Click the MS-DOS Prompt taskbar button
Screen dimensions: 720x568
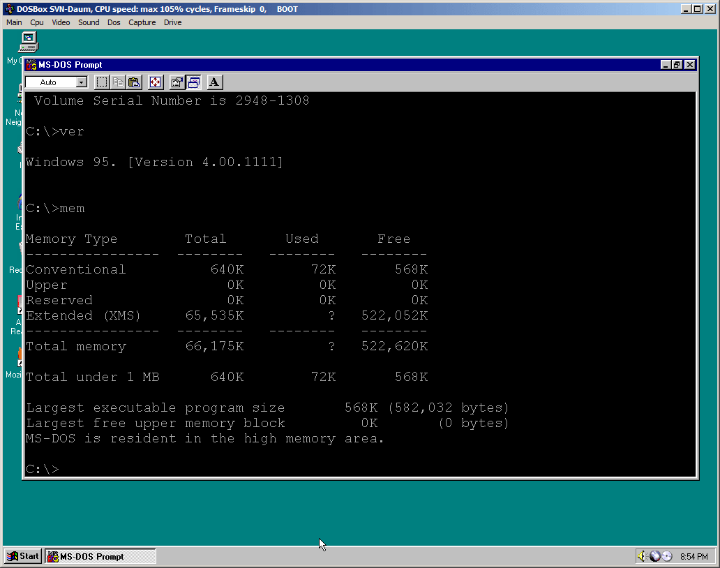(x=100, y=557)
